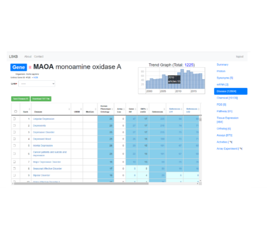Open Array Experiment in sidebar
The height and width of the screenshot is (228, 267).
(x=229, y=148)
